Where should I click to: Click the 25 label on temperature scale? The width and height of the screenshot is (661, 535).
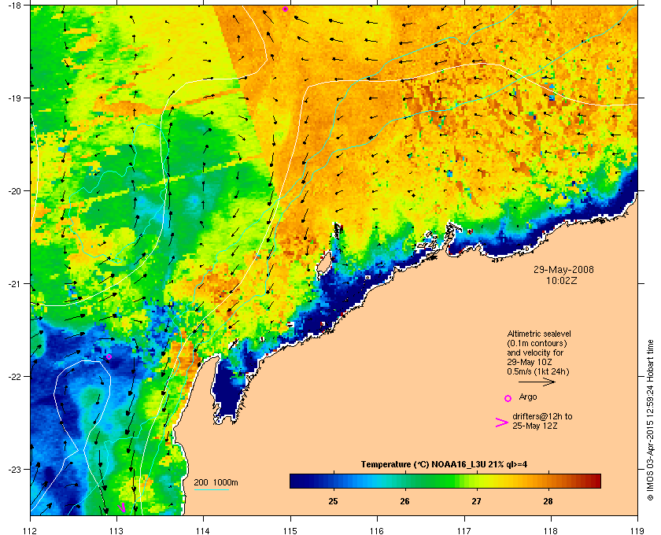[x=333, y=501]
